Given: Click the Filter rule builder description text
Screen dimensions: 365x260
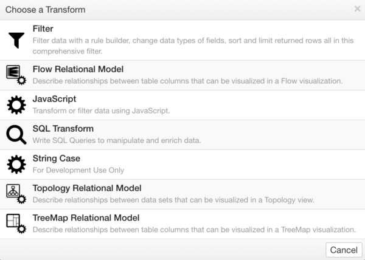Looking at the screenshot, I should 193,46.
